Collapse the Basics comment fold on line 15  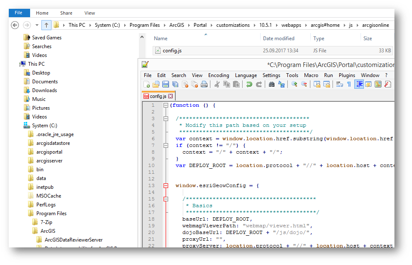click(x=166, y=199)
